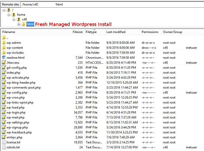This screenshot has width=204, height=151.
Task: Select the wp-admin filename
Action: (14, 43)
